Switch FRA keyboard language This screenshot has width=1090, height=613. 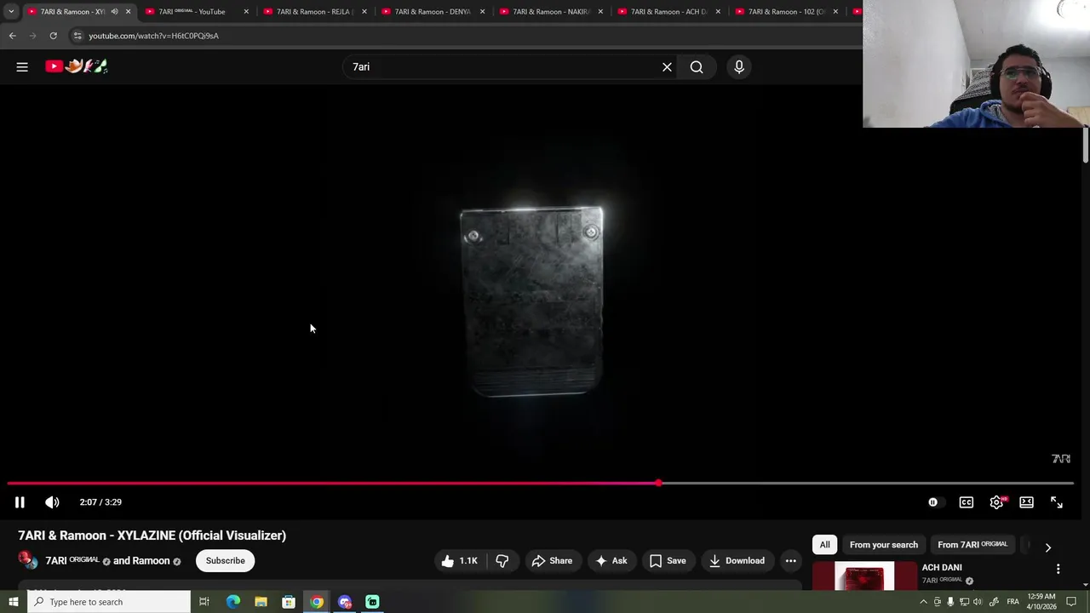pos(1013,602)
